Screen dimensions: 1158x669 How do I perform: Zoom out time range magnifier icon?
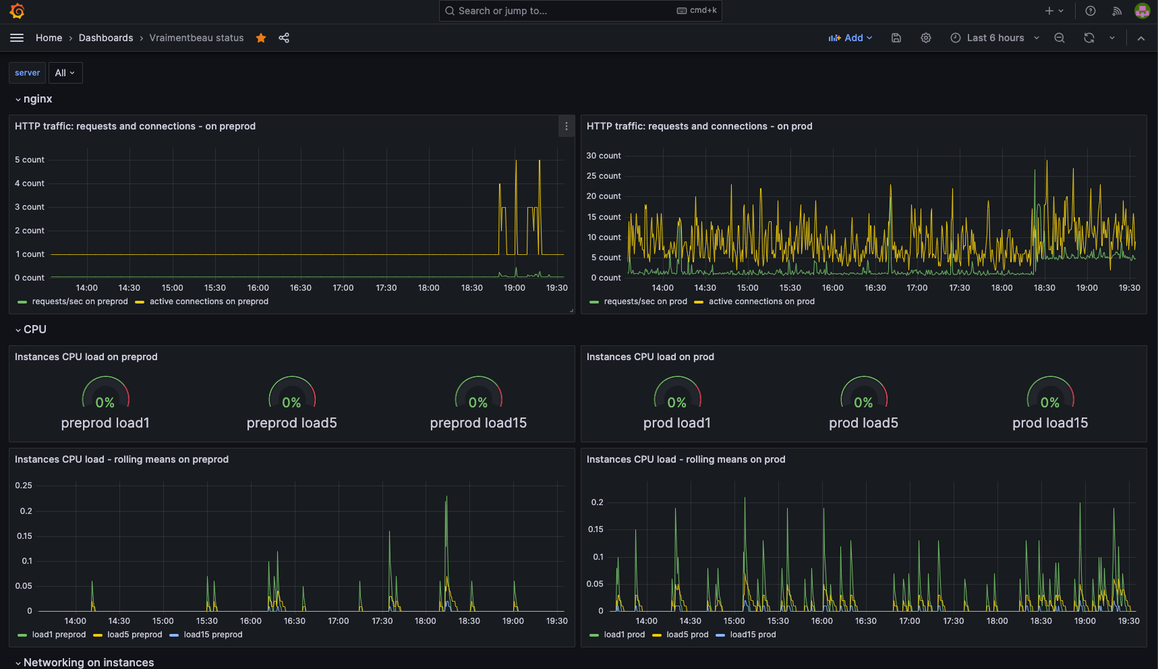coord(1060,38)
